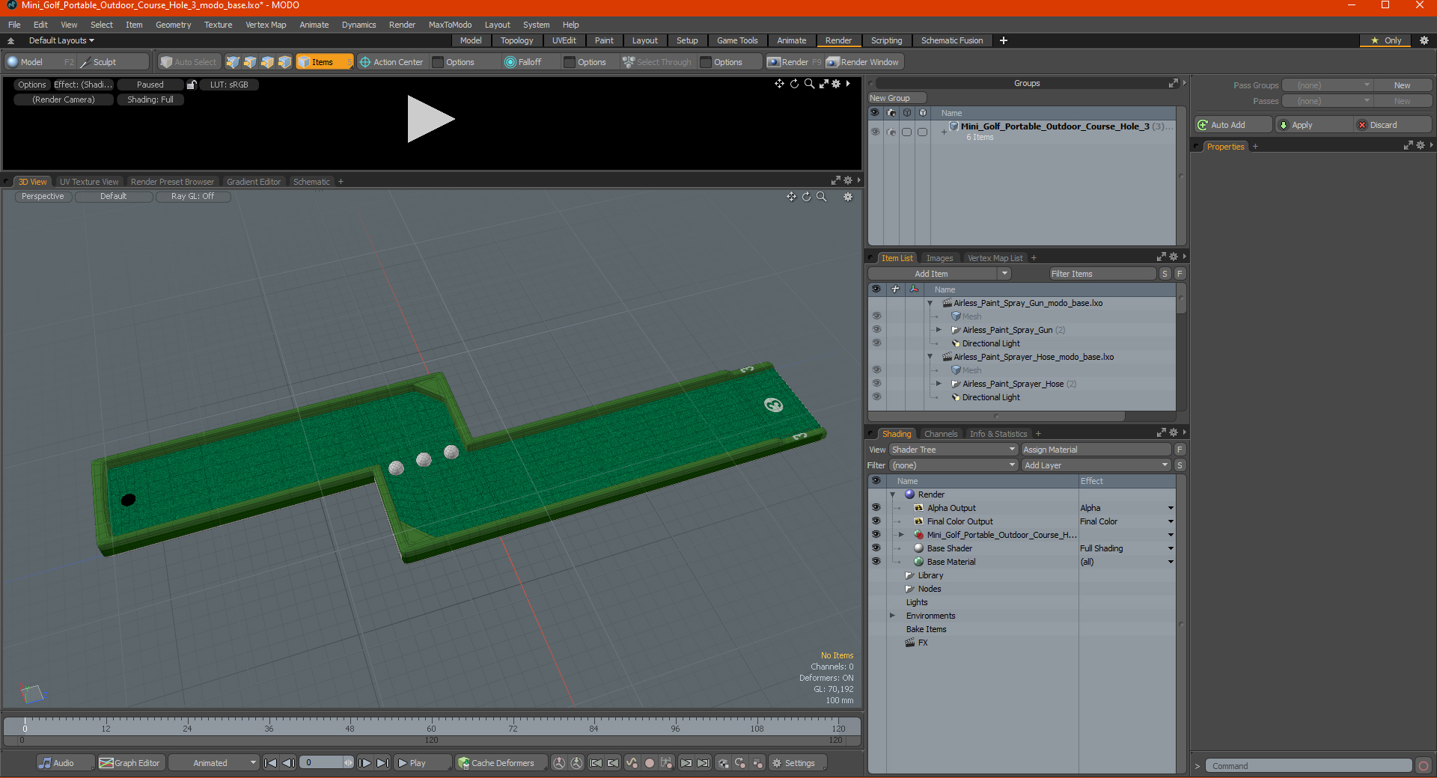Toggle Airless_Paint_Spray_Gun item visibility

pos(876,330)
